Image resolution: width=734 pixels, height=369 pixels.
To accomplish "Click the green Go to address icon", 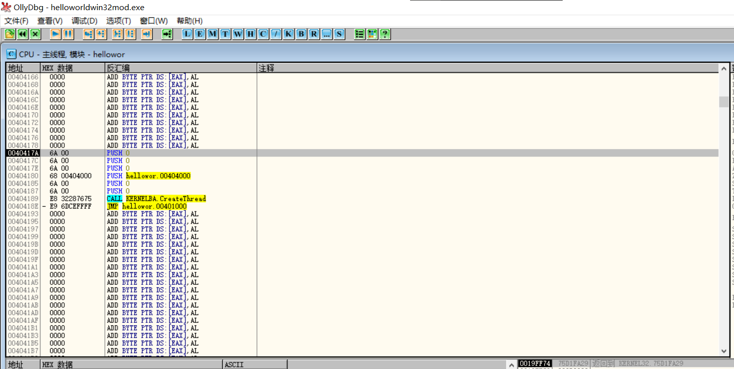I will pyautogui.click(x=167, y=34).
